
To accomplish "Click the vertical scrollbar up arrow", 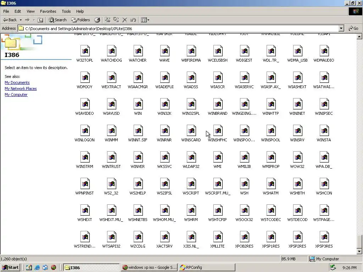I will [359, 36].
